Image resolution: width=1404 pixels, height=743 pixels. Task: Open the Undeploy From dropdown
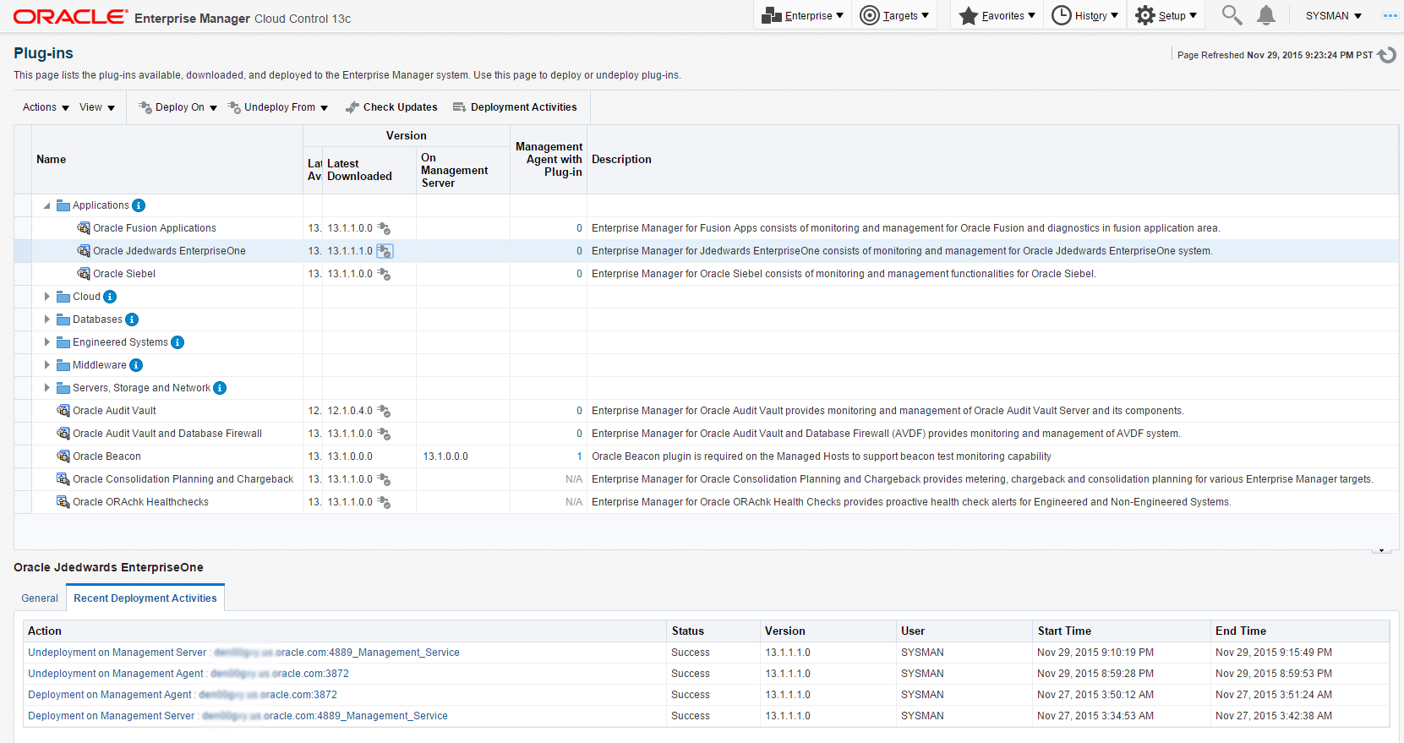pos(279,107)
